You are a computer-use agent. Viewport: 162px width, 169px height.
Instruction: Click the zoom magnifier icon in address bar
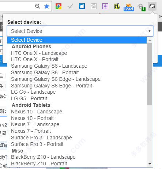point(38,6)
